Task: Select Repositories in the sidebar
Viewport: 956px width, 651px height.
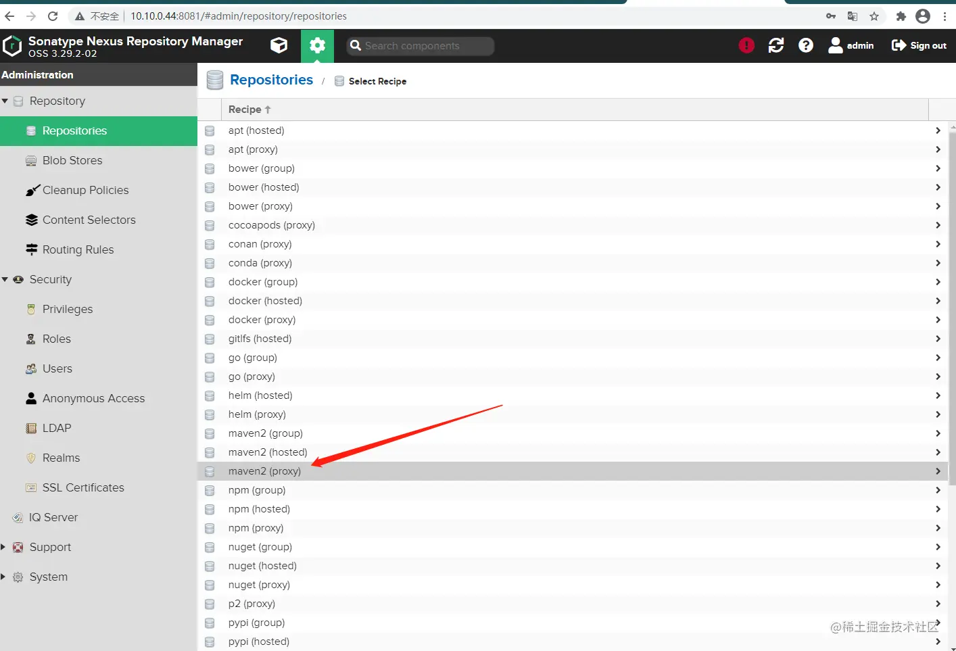Action: [x=99, y=130]
